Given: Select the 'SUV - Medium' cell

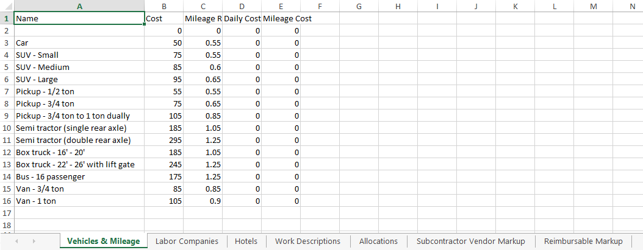Looking at the screenshot, I should coord(79,67).
